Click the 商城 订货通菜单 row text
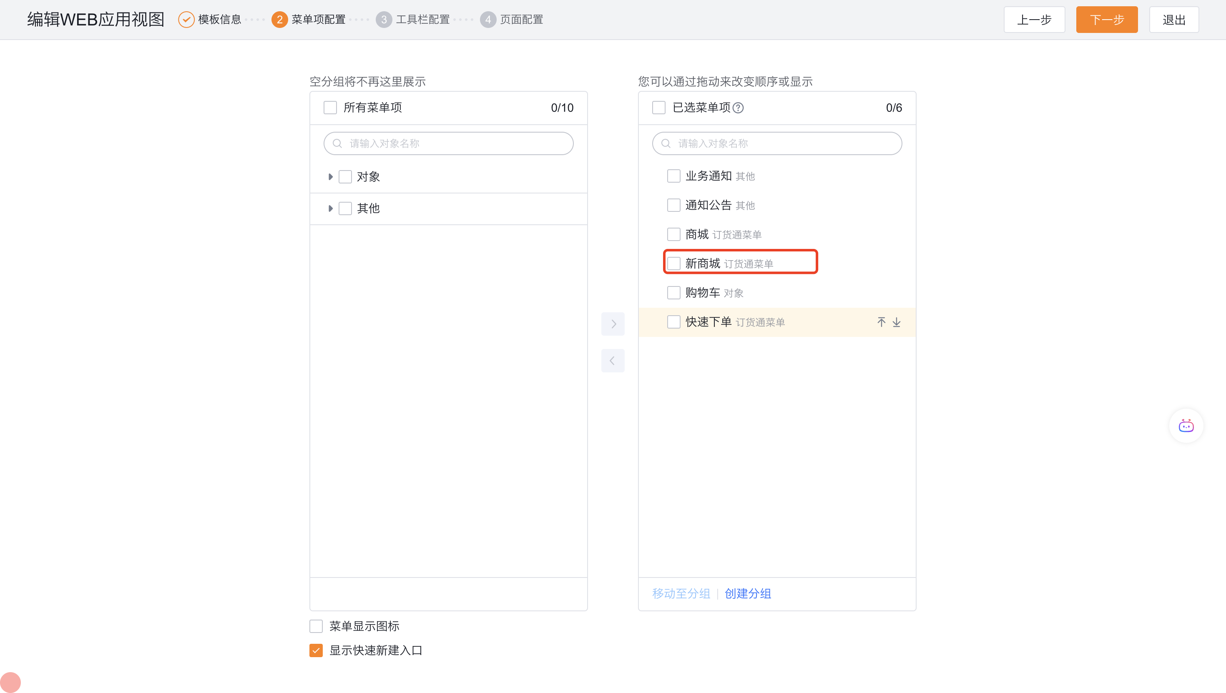 coord(724,234)
